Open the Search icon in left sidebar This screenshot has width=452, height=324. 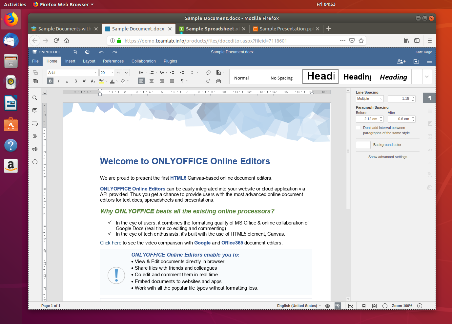coord(35,98)
